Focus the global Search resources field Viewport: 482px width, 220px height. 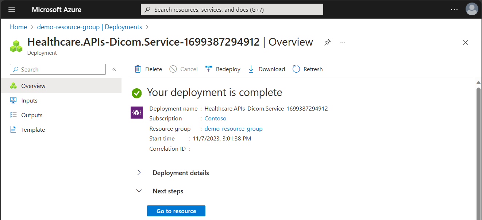[232, 9]
